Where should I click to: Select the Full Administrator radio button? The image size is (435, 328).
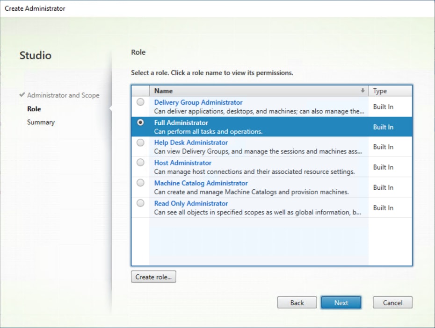[x=140, y=122]
